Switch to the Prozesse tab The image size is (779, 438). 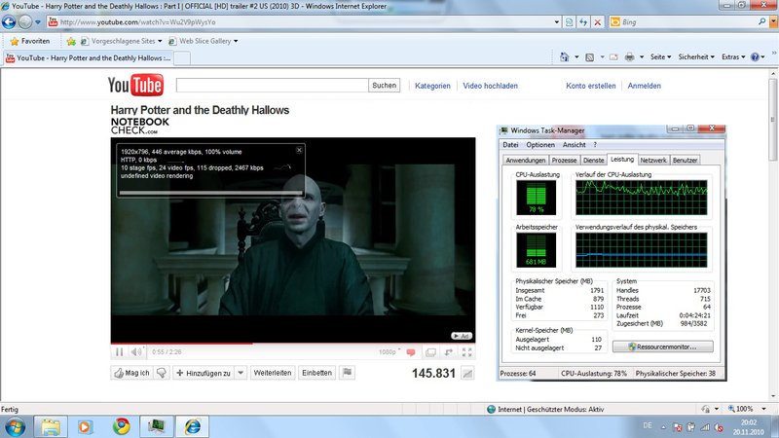[x=565, y=161]
